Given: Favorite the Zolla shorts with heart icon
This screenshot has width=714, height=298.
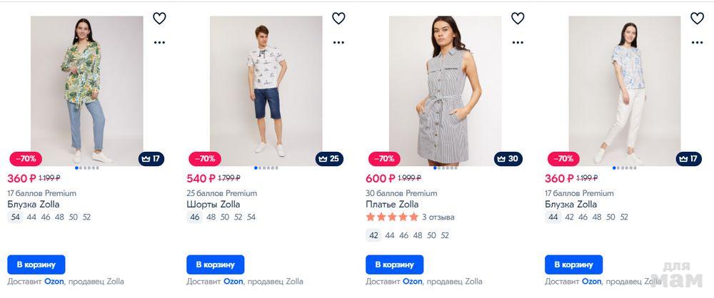Looking at the screenshot, I should 338,19.
